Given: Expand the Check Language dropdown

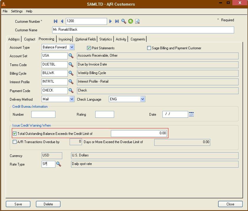Looking at the screenshot, I should point(142,99).
